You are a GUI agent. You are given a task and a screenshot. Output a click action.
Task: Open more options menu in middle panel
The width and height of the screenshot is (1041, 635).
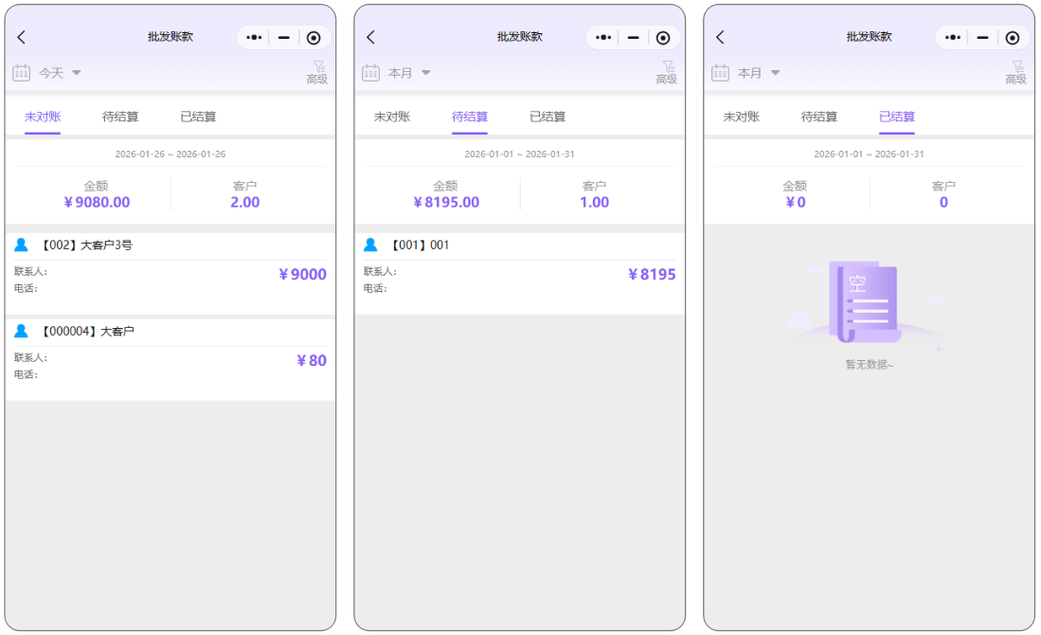(602, 38)
